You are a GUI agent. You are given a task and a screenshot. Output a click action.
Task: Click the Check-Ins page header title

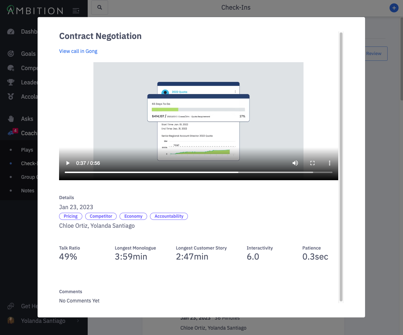click(236, 8)
